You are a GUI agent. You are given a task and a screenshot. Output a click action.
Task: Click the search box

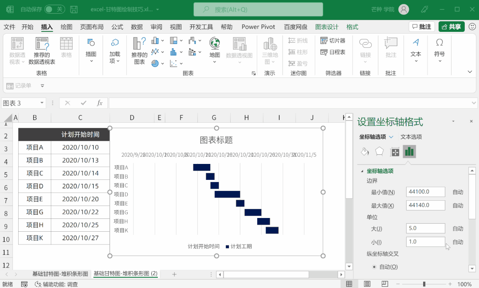[258, 9]
